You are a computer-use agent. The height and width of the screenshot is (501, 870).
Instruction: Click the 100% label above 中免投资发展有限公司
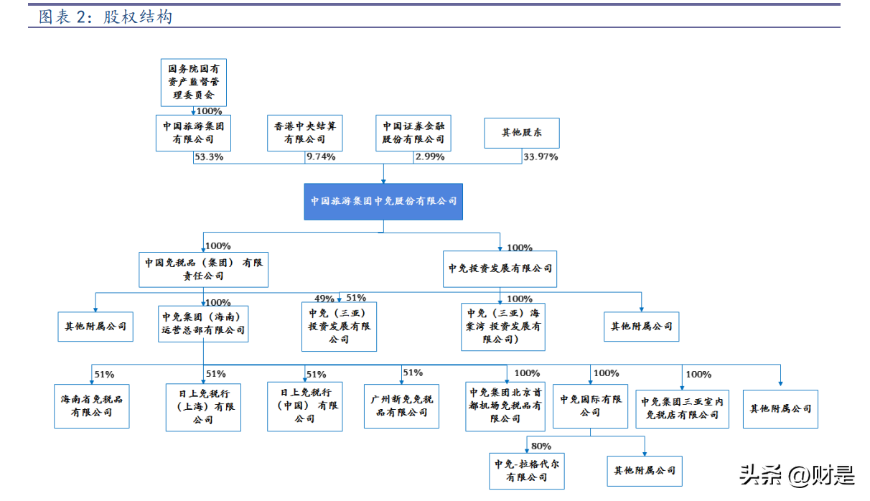pos(520,248)
